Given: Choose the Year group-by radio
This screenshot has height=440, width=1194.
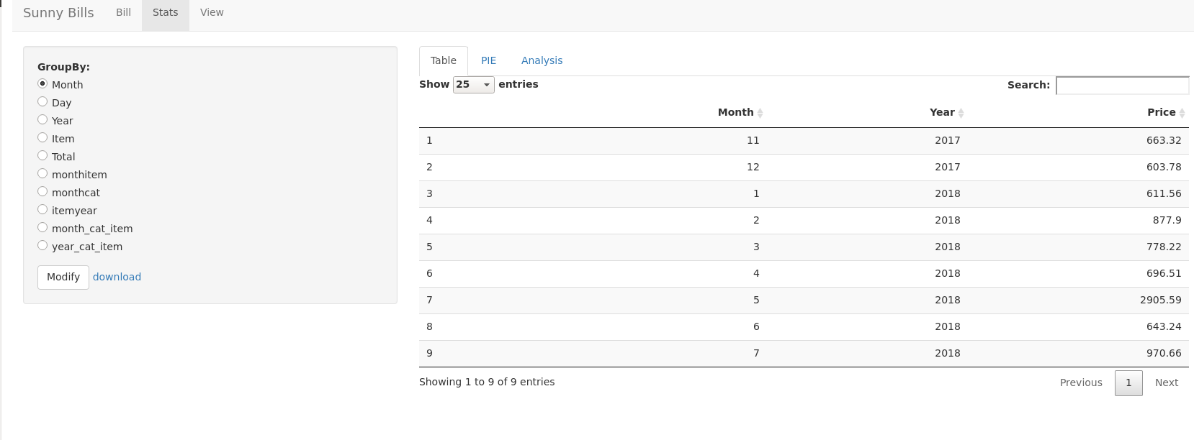Looking at the screenshot, I should (42, 119).
